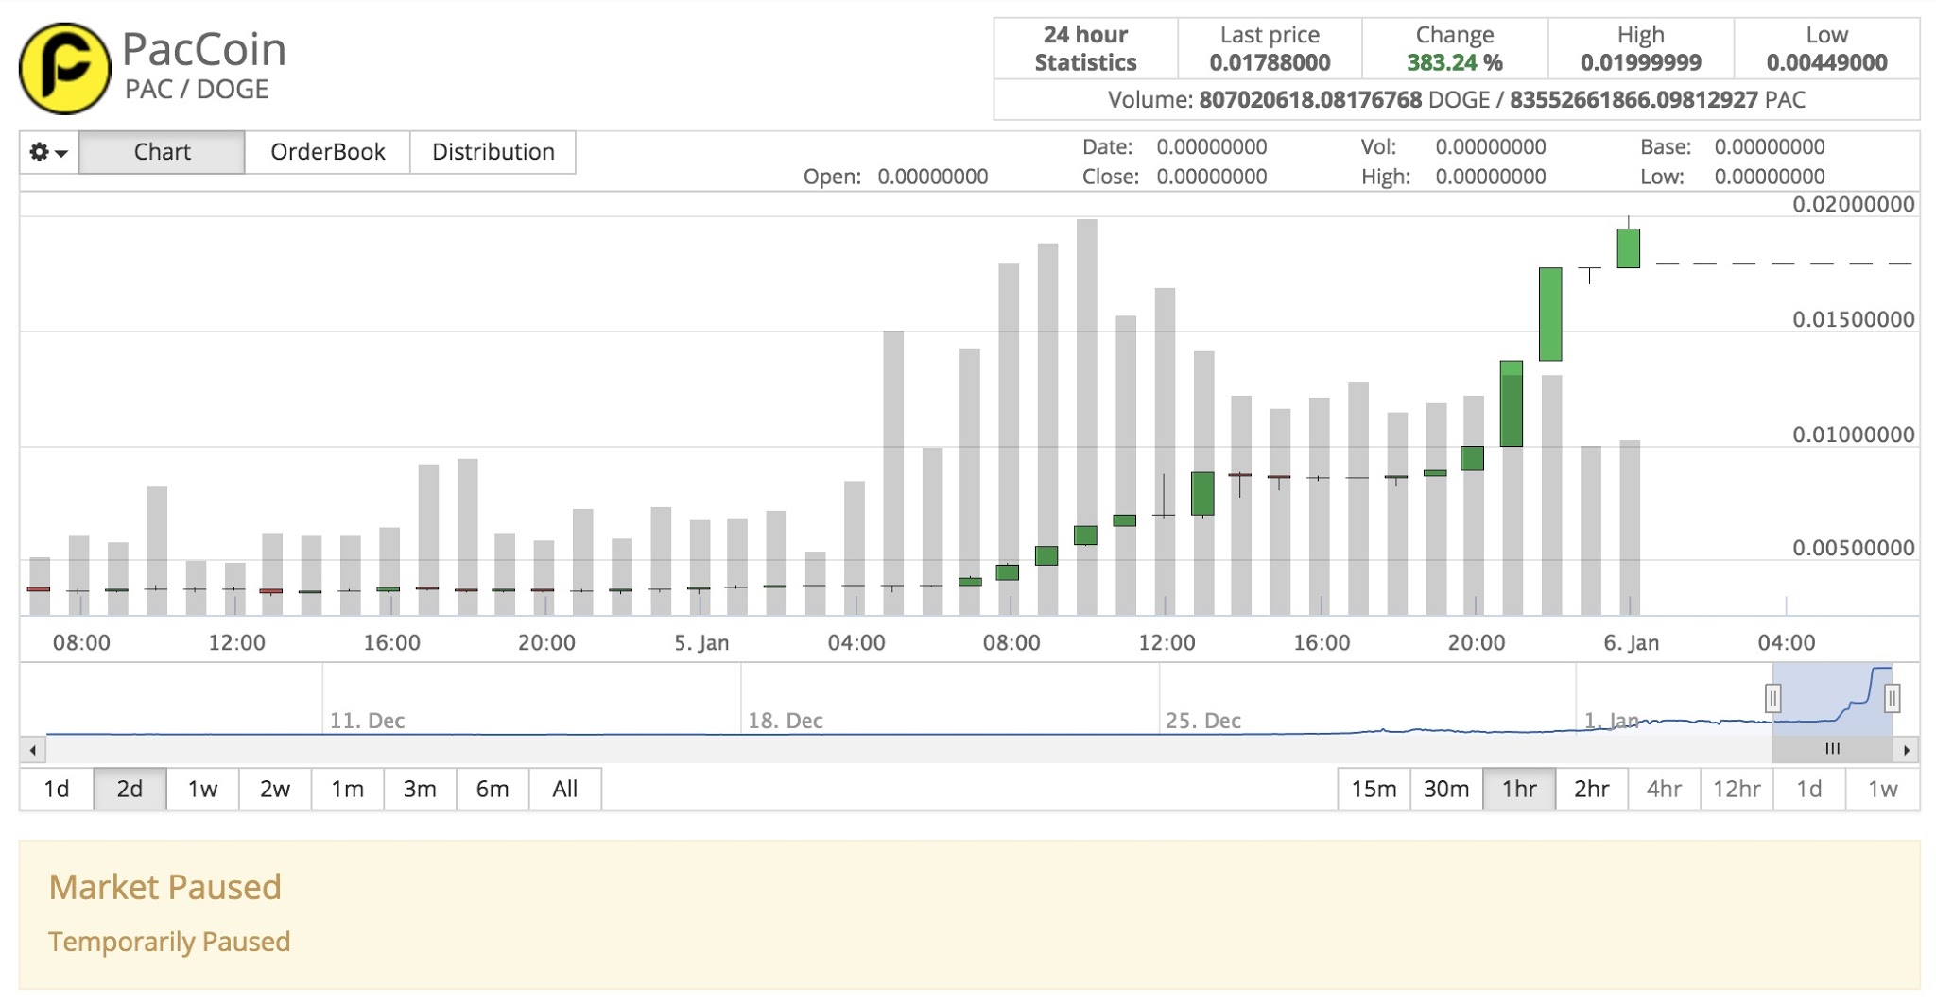Click the navigator right range handle
The image size is (1936, 1003).
pos(1892,699)
